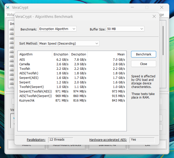Click the VeraCrypt logo icon in title bar
Screen dimensions: 174x158
pos(8,7)
